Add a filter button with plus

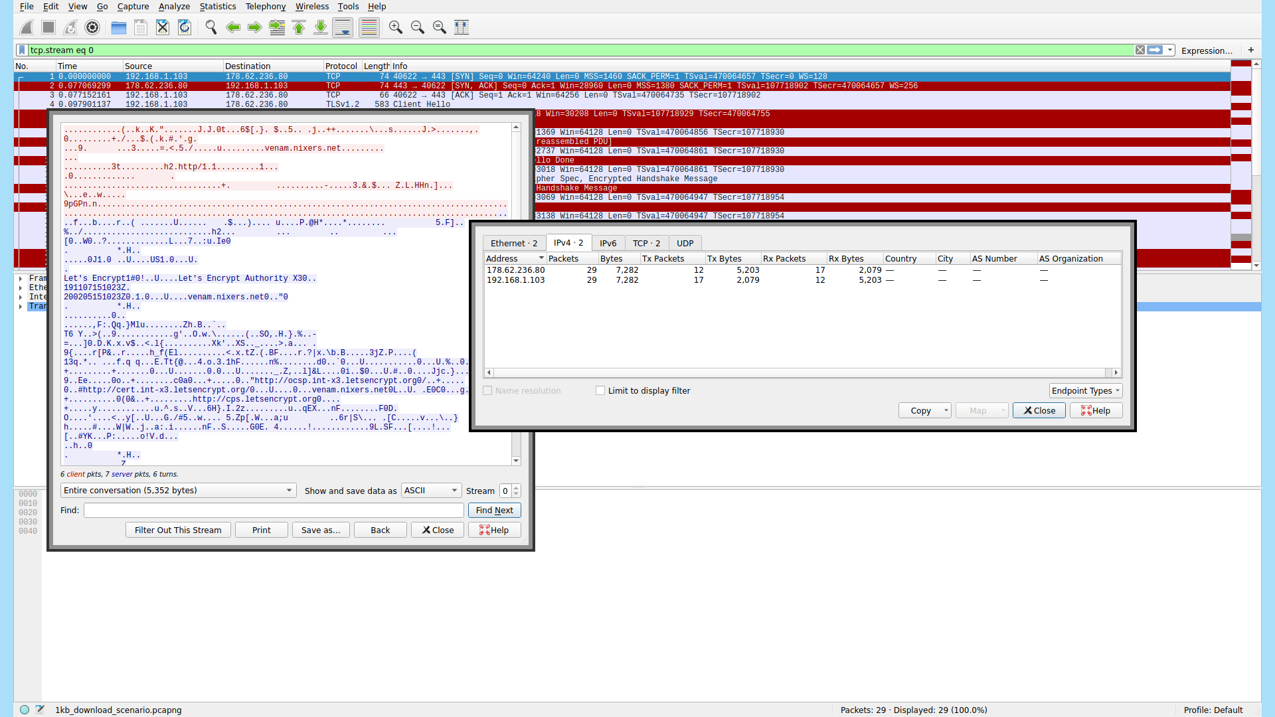coord(1251,50)
